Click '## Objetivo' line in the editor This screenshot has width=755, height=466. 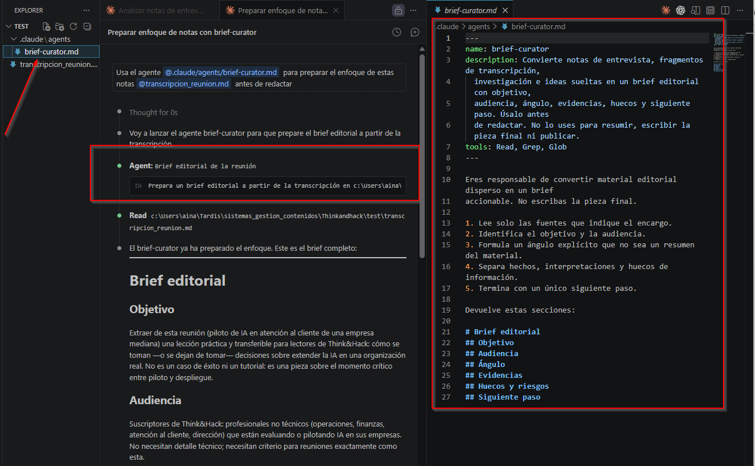click(x=489, y=343)
